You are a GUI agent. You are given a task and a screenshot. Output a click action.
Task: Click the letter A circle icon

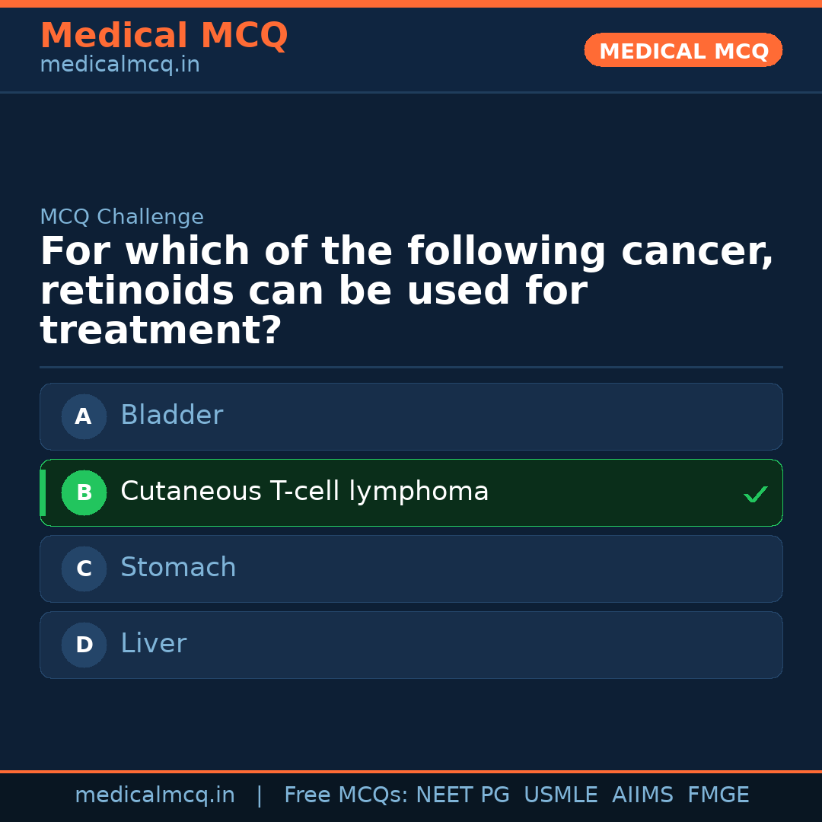(84, 416)
